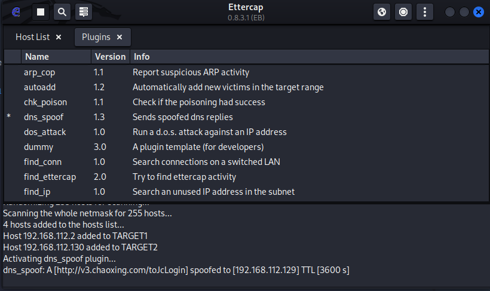Select the Plugins tab
490x291 pixels.
click(96, 37)
